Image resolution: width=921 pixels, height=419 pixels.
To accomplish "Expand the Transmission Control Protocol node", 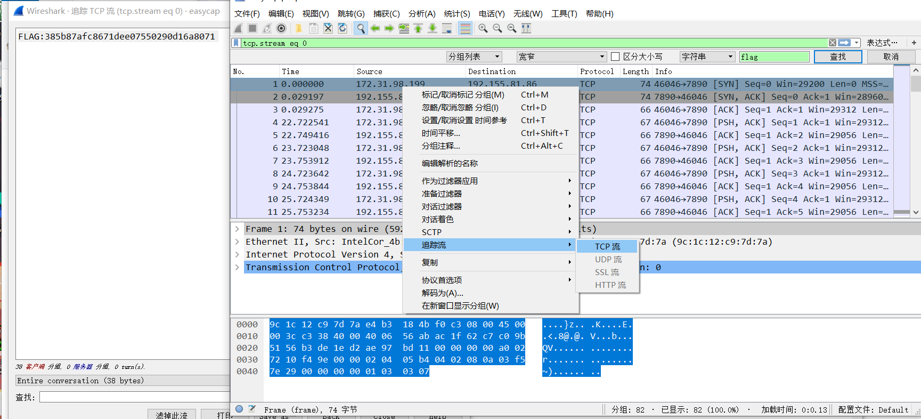I will pos(237,267).
